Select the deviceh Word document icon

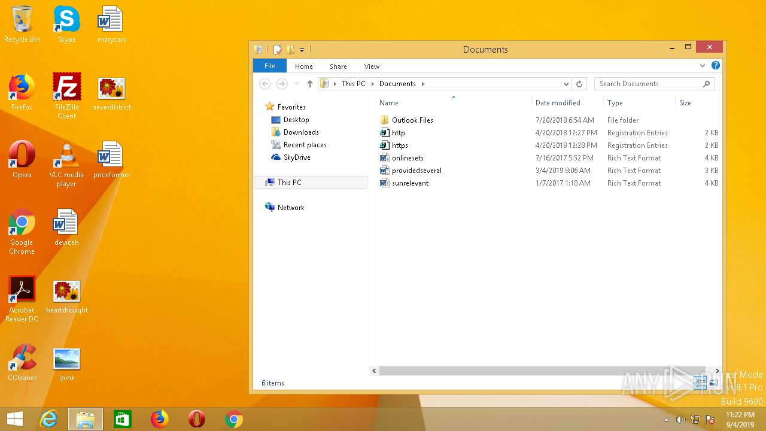click(66, 227)
